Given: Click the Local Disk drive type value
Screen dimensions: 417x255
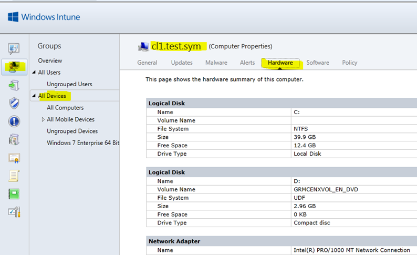Looking at the screenshot, I should point(307,154).
